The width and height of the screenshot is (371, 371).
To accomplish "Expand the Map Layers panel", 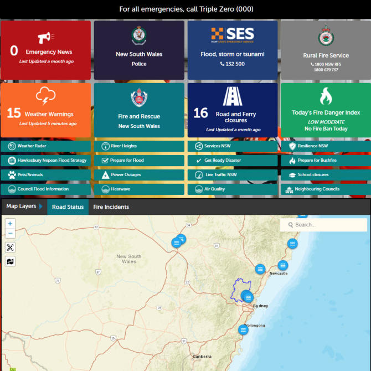I will 24,207.
